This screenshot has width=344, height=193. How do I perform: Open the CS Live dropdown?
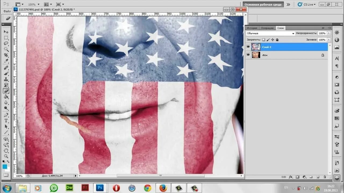pyautogui.click(x=307, y=4)
